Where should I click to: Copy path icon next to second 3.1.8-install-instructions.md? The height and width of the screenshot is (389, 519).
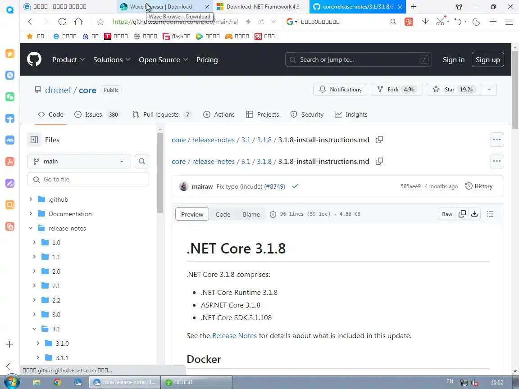(x=379, y=161)
